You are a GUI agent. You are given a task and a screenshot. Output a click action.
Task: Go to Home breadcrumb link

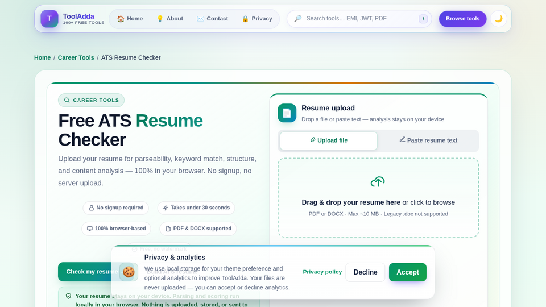(x=43, y=58)
